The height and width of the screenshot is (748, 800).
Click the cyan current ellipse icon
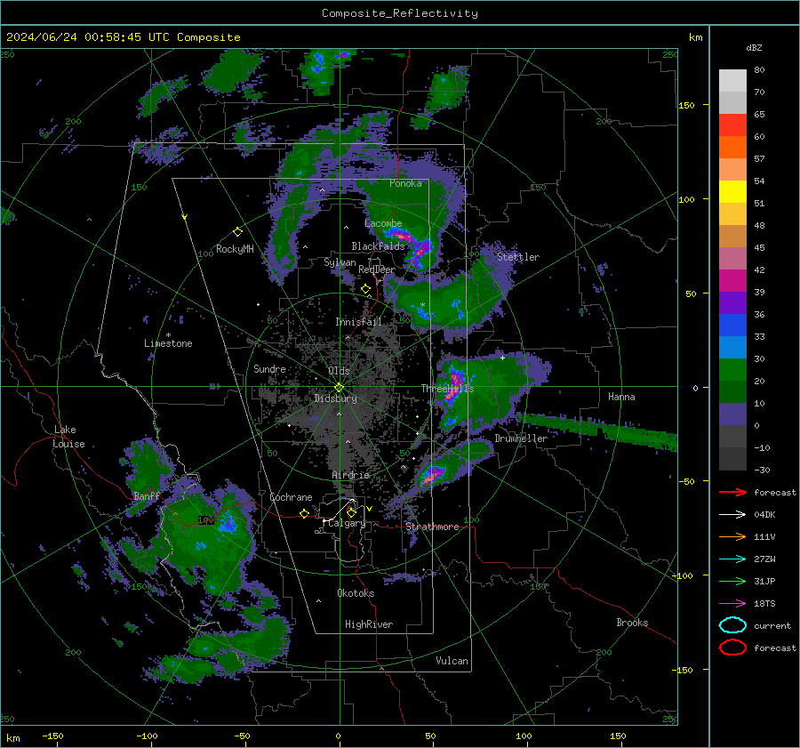(732, 625)
